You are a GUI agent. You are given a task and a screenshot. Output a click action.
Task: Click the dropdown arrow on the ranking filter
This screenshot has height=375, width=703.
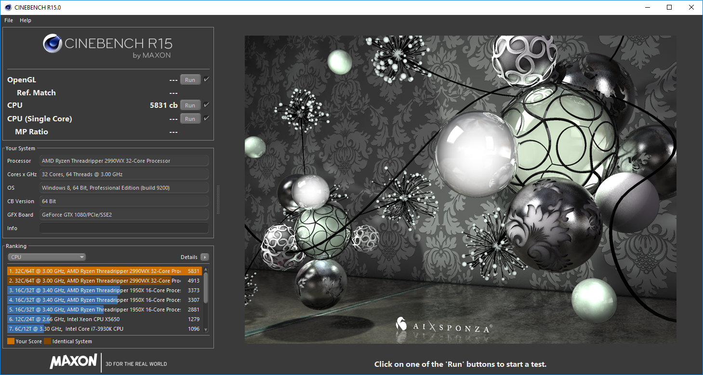(80, 257)
